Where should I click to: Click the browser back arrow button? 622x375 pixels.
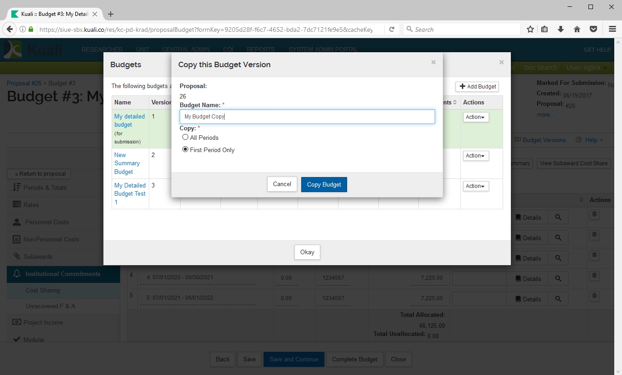tap(9, 30)
